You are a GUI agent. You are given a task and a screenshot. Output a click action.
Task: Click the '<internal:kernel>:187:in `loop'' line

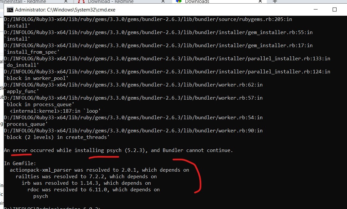point(55,111)
